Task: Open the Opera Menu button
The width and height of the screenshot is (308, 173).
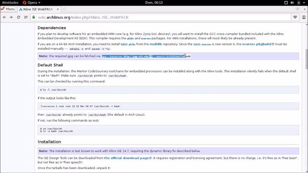Action: 8,9
